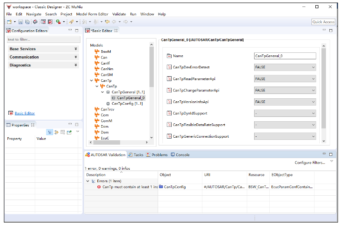Open the CanTpDevErrorDetect FALSE dropdown
Screen dimensions: 341x226
pyautogui.click(x=285, y=67)
